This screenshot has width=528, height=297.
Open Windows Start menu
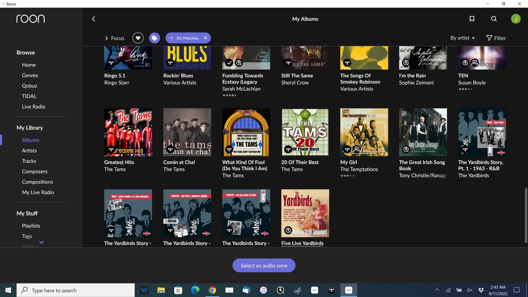(8, 290)
